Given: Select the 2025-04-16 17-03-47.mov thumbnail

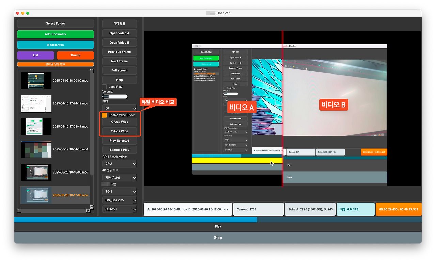Looking at the screenshot, I should tap(36, 127).
